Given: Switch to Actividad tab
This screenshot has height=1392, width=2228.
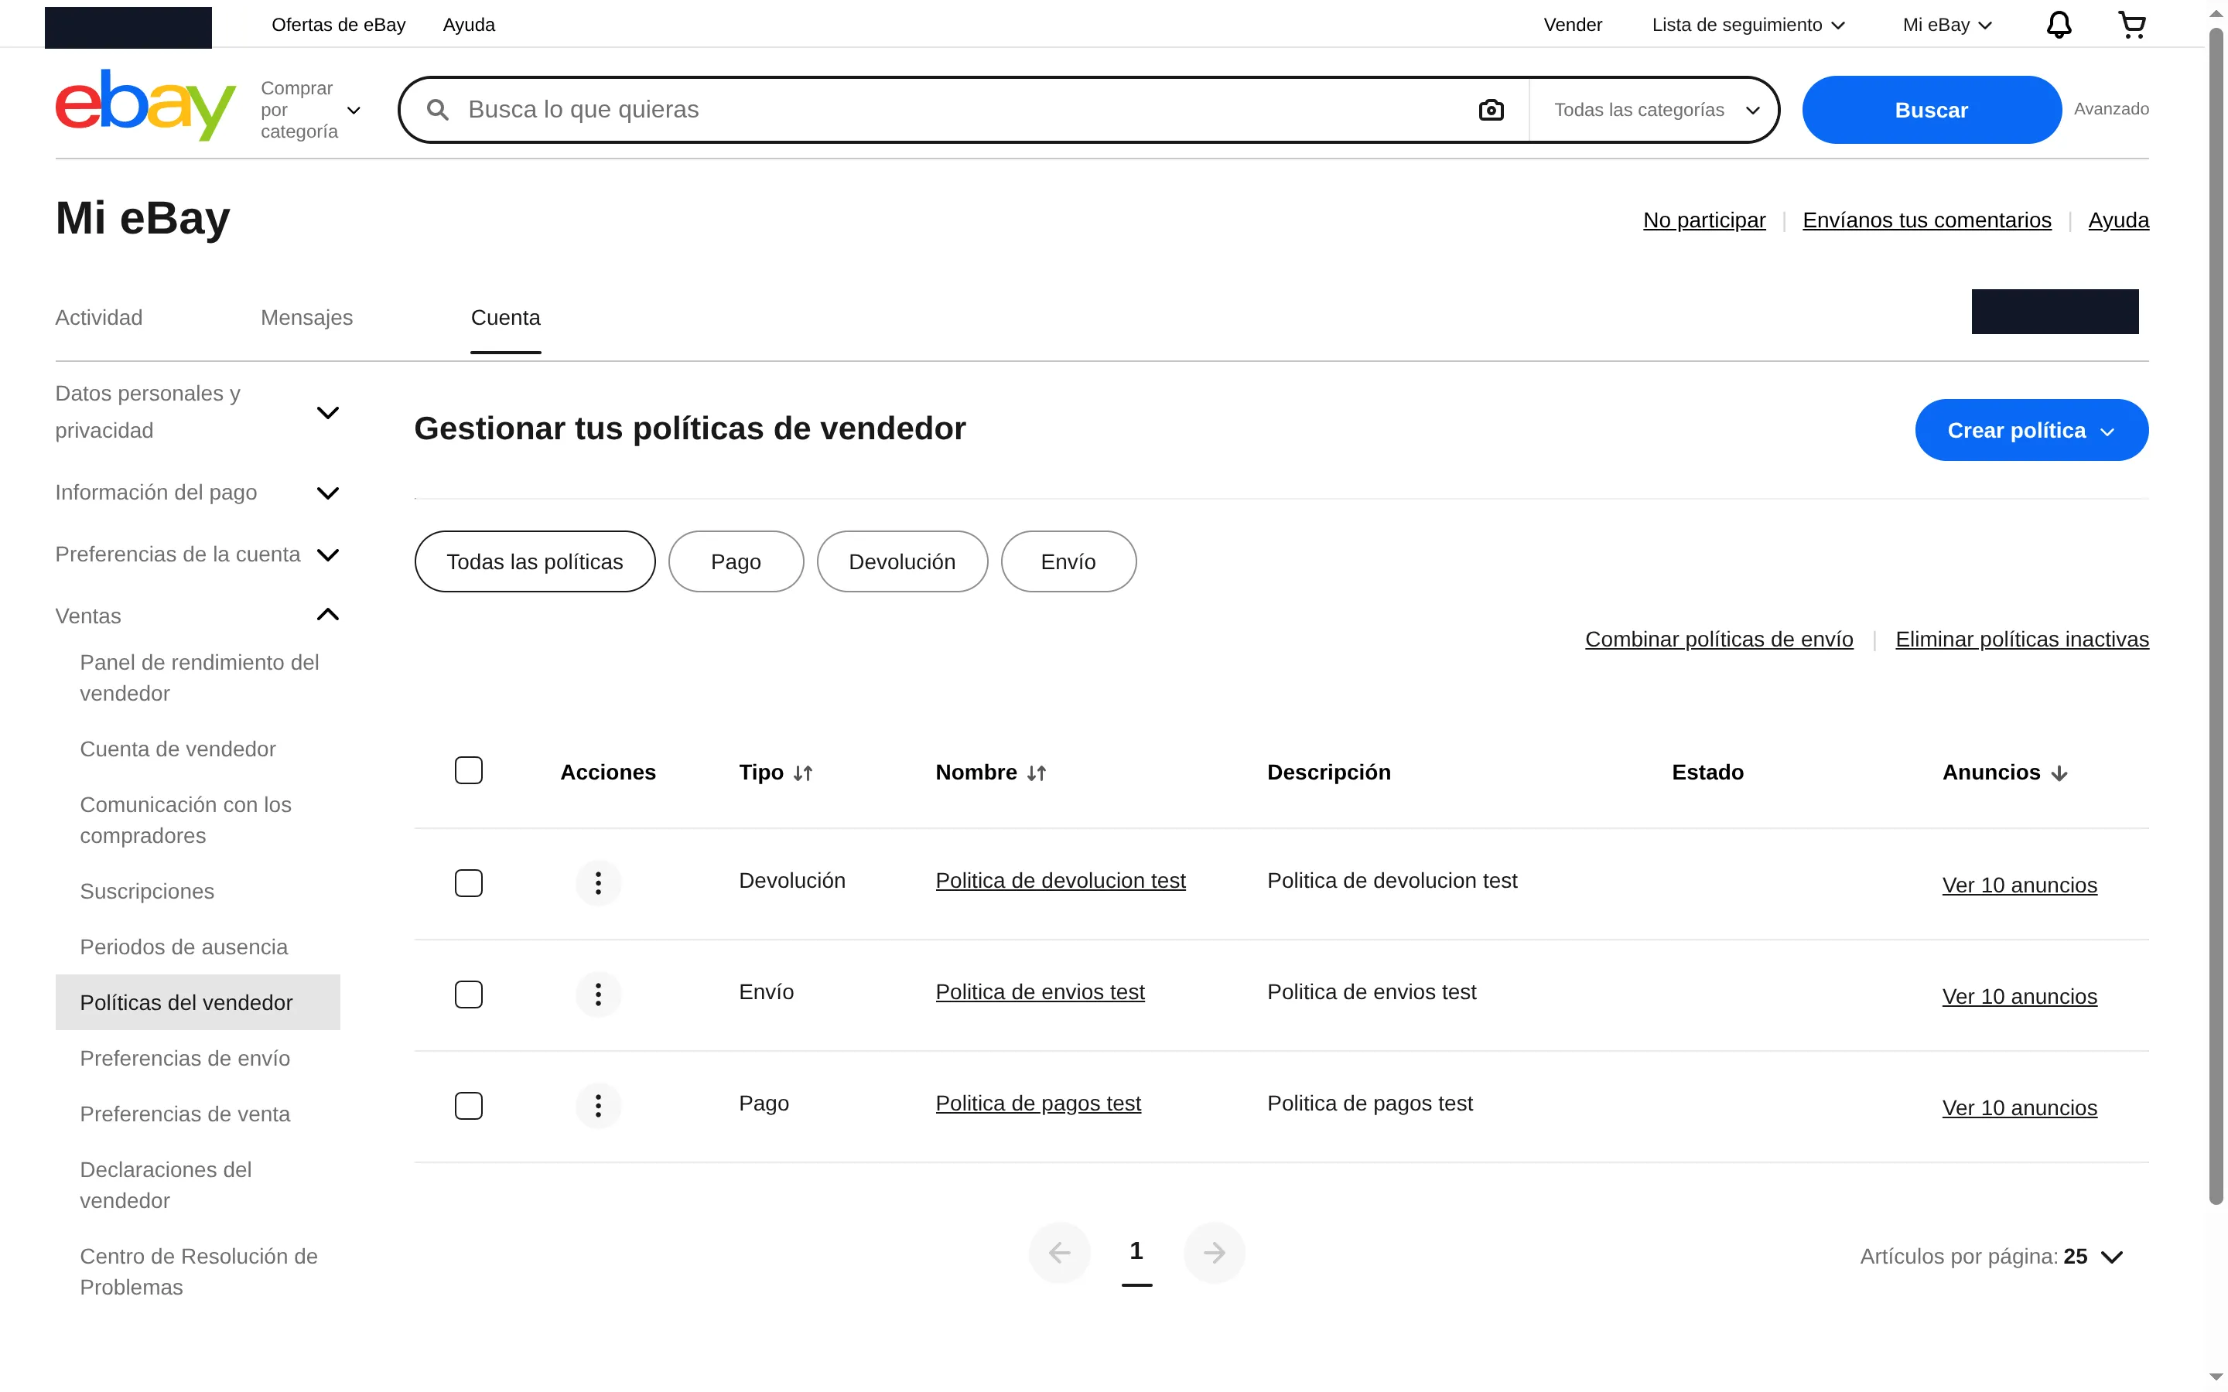Looking at the screenshot, I should coord(98,318).
